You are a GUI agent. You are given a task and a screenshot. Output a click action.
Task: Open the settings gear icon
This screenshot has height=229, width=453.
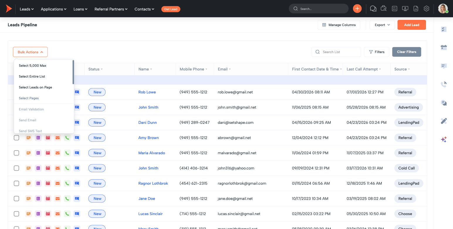[x=427, y=9]
